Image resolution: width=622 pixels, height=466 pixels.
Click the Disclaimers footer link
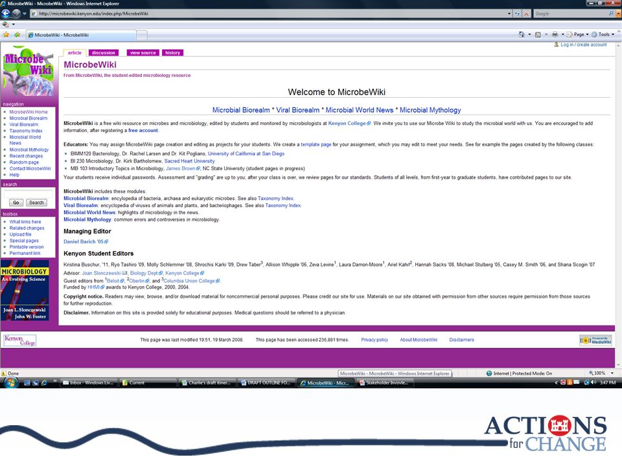click(462, 340)
